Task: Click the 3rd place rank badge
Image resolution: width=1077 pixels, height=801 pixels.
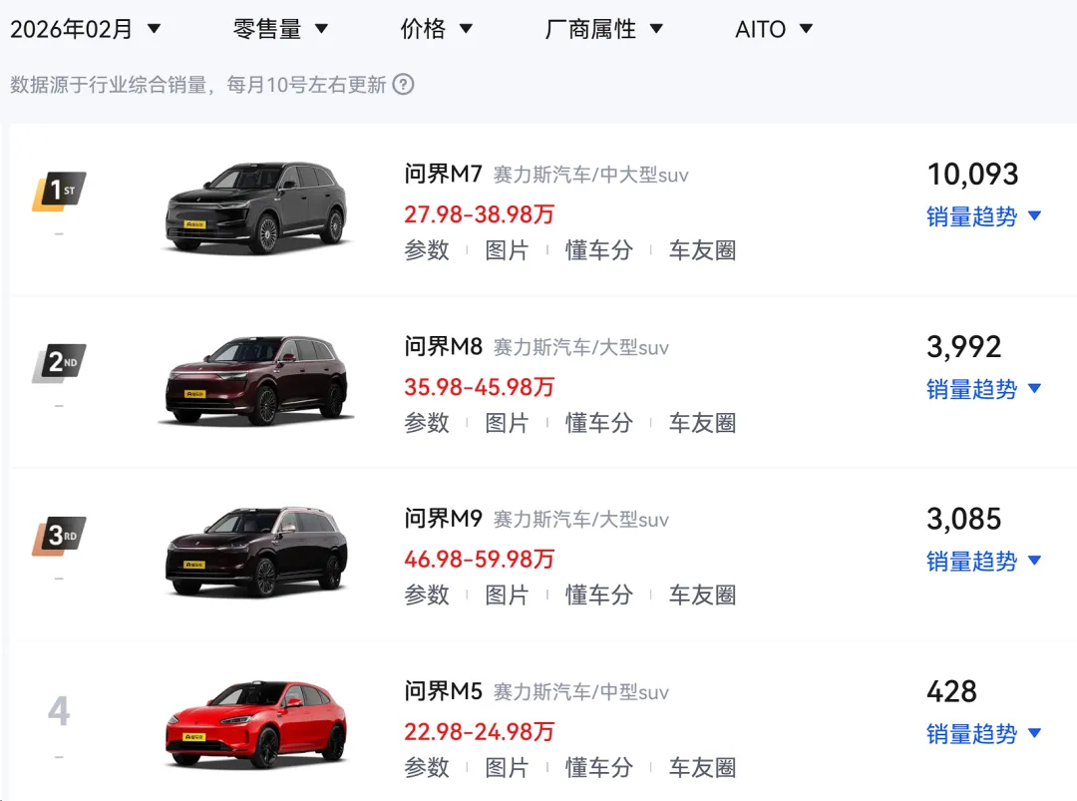Action: pos(59,536)
